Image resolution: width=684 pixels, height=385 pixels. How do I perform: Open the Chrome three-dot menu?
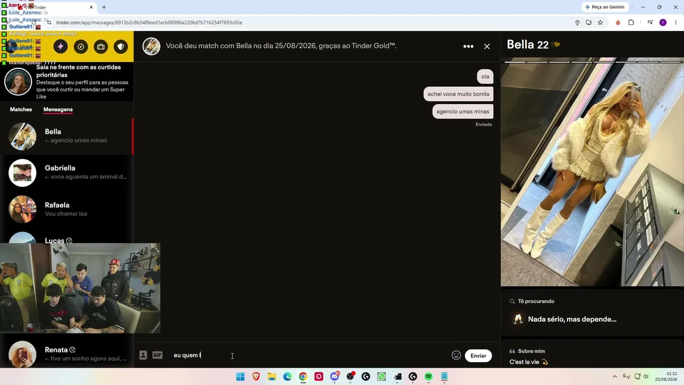point(676,22)
